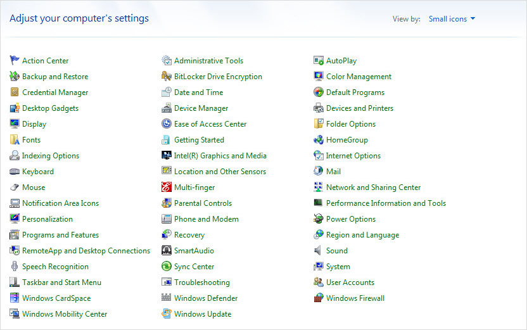Viewport: 527px width, 330px height.
Task: Open Recovery link
Action: pyautogui.click(x=189, y=235)
